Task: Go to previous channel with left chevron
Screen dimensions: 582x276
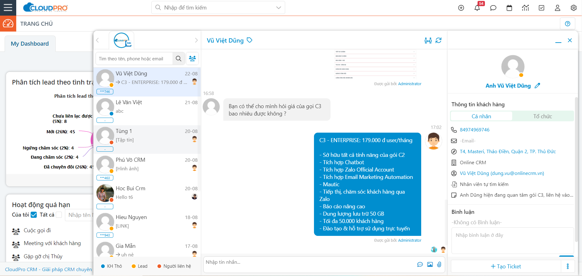Action: tap(98, 40)
